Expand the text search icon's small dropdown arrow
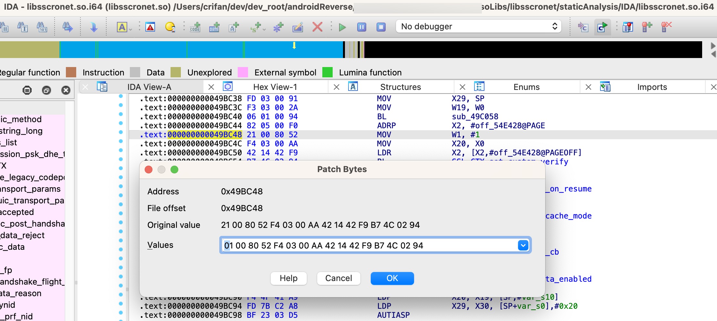Screen dimensions: 717x321 click(x=130, y=30)
